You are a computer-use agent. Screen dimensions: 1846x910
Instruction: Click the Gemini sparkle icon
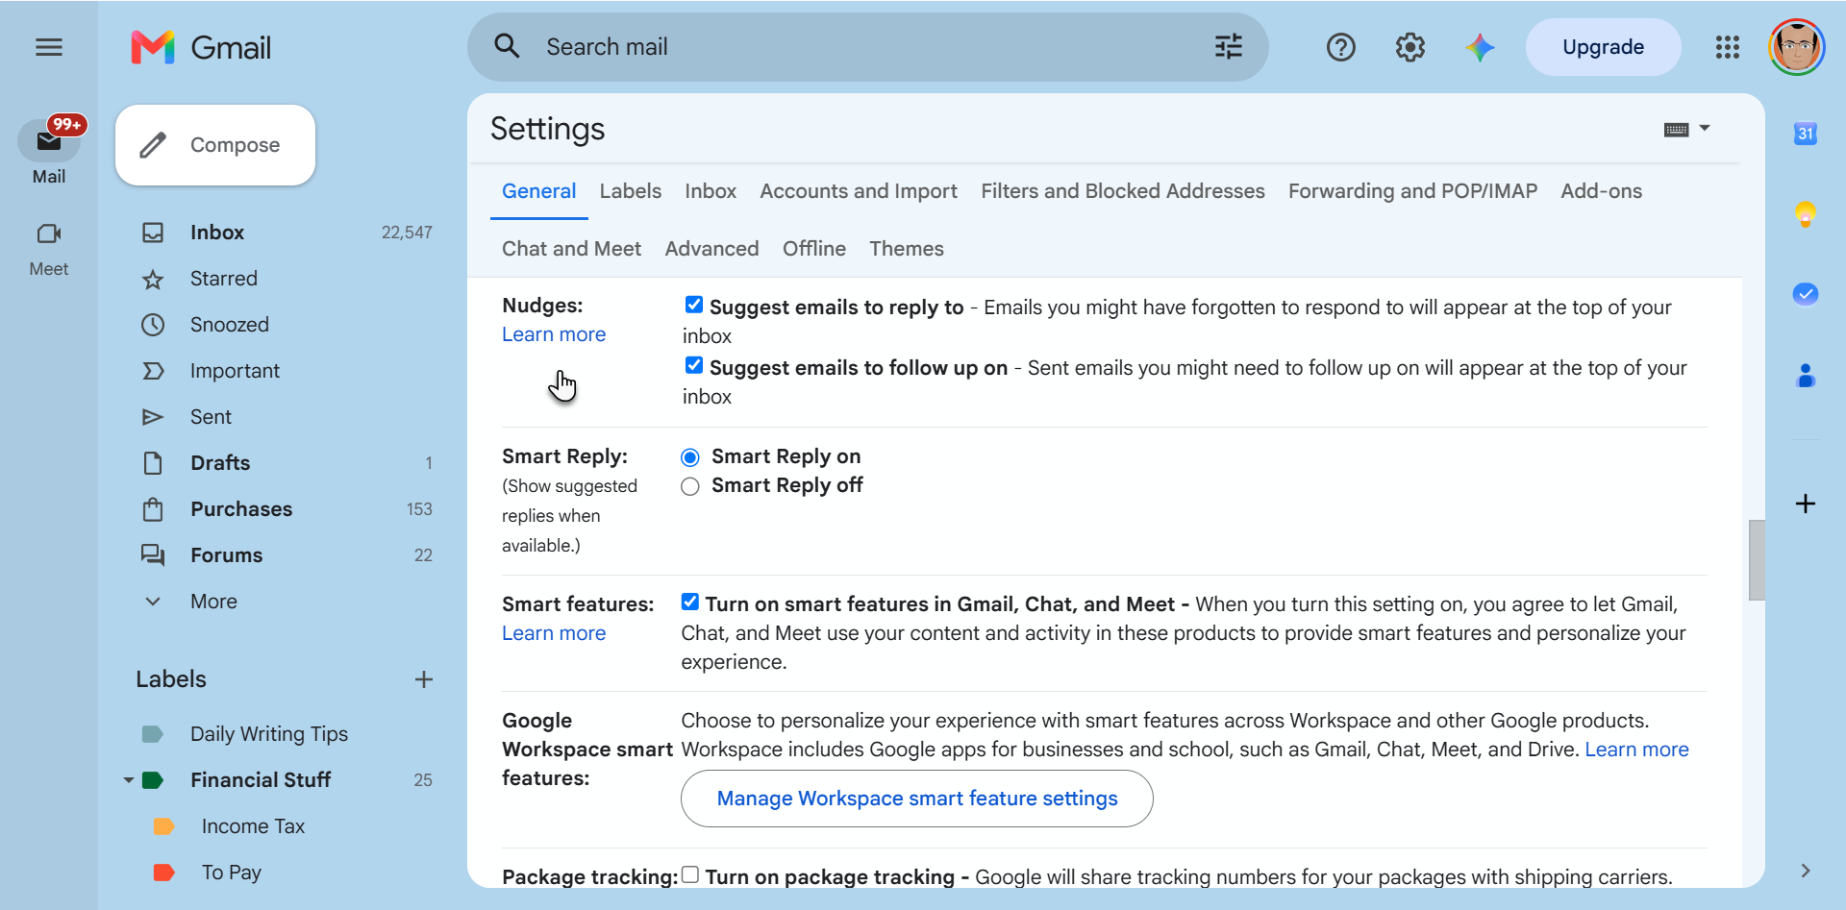tap(1480, 47)
